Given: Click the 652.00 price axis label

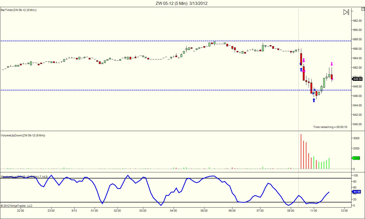Looking at the screenshot, I should [x=358, y=68].
